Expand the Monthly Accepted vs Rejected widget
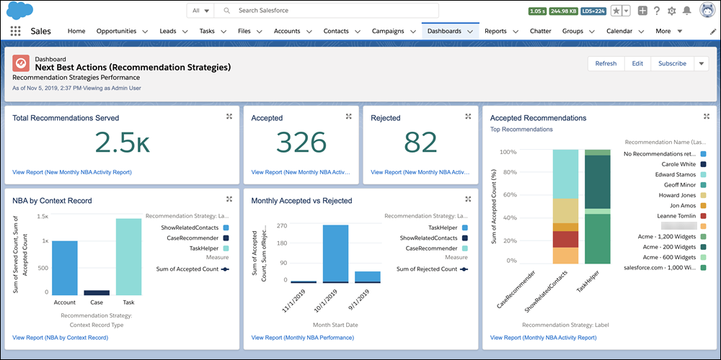Image resolution: width=721 pixels, height=360 pixels. [x=468, y=199]
